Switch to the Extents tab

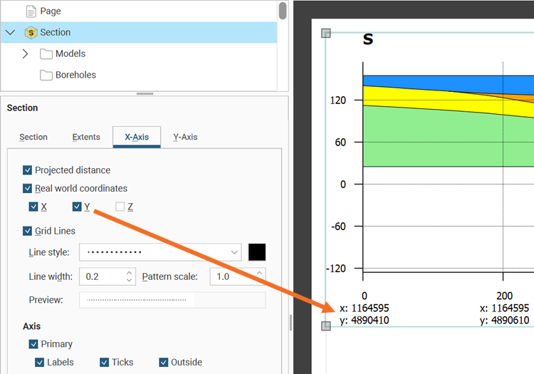coord(86,137)
